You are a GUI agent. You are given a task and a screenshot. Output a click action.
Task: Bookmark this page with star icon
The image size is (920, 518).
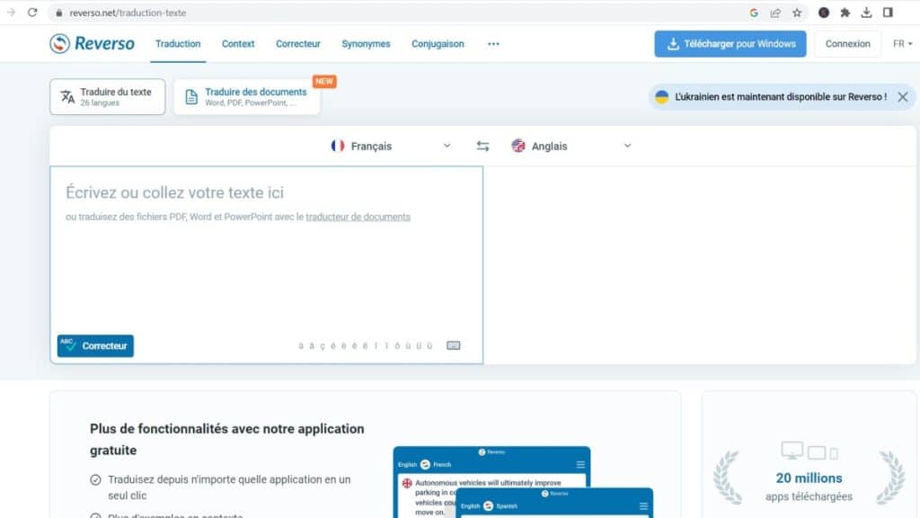797,13
